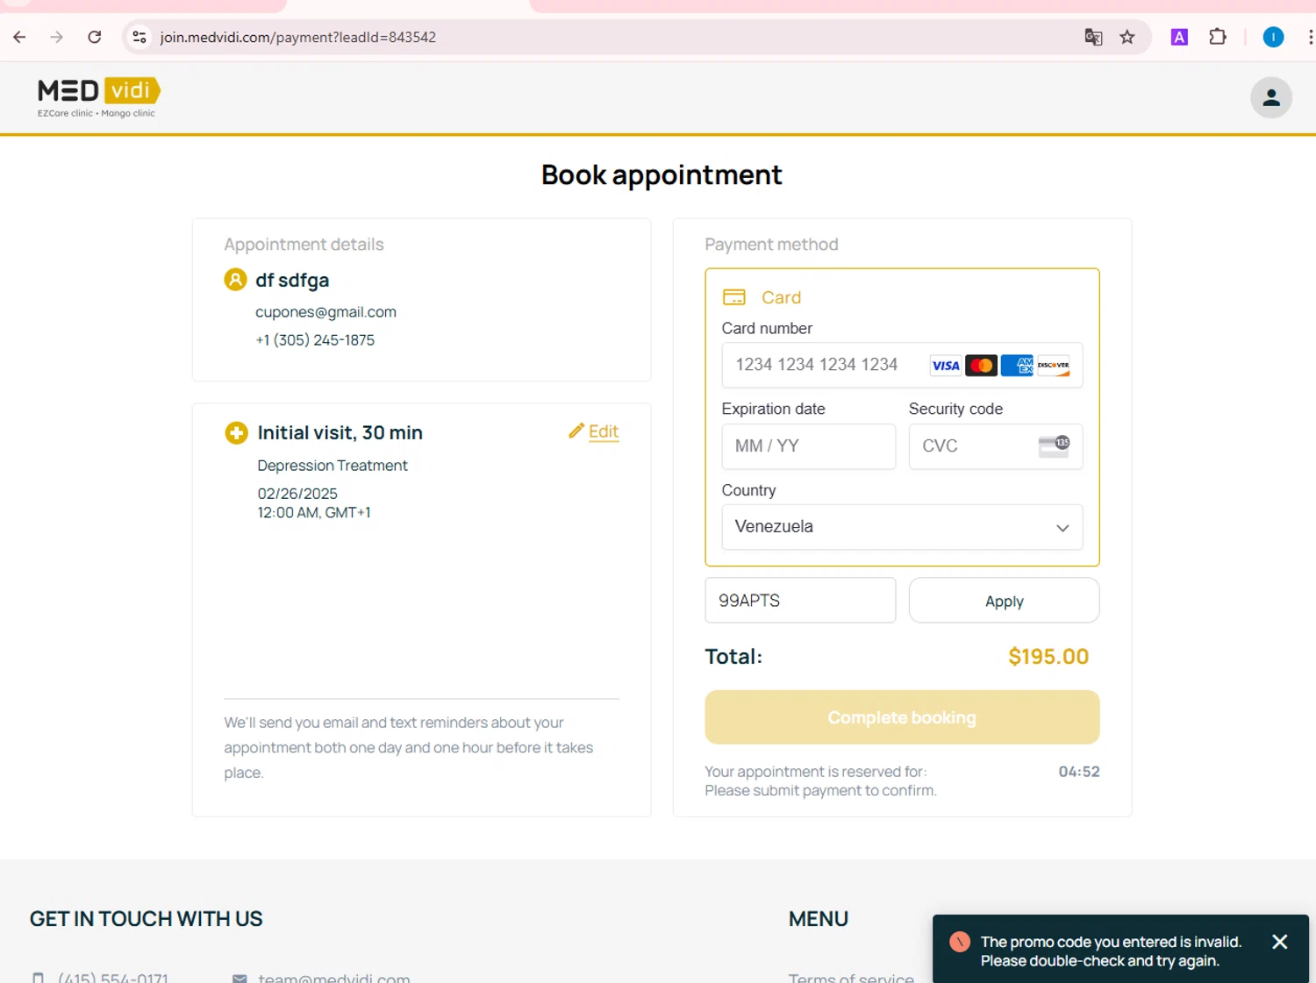The width and height of the screenshot is (1316, 983).
Task: Click the plus icon beside Initial visit
Action: (x=236, y=432)
